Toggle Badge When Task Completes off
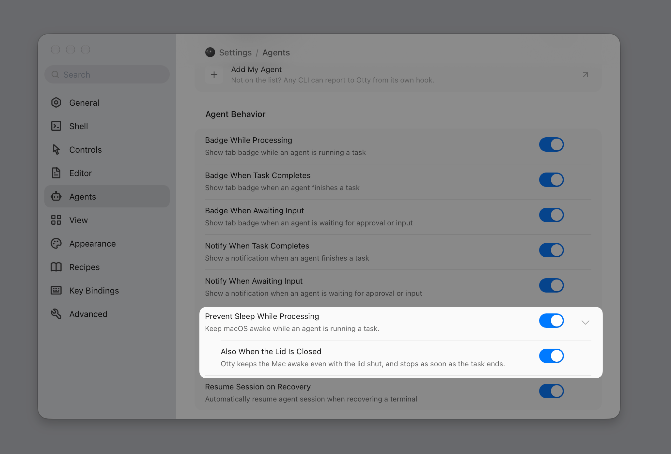671x454 pixels. coord(552,180)
